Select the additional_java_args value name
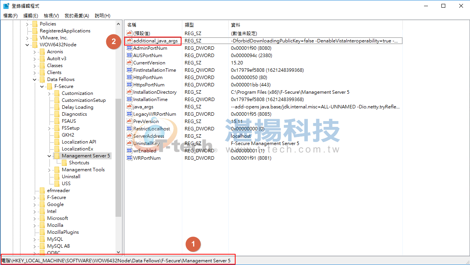 (155, 41)
